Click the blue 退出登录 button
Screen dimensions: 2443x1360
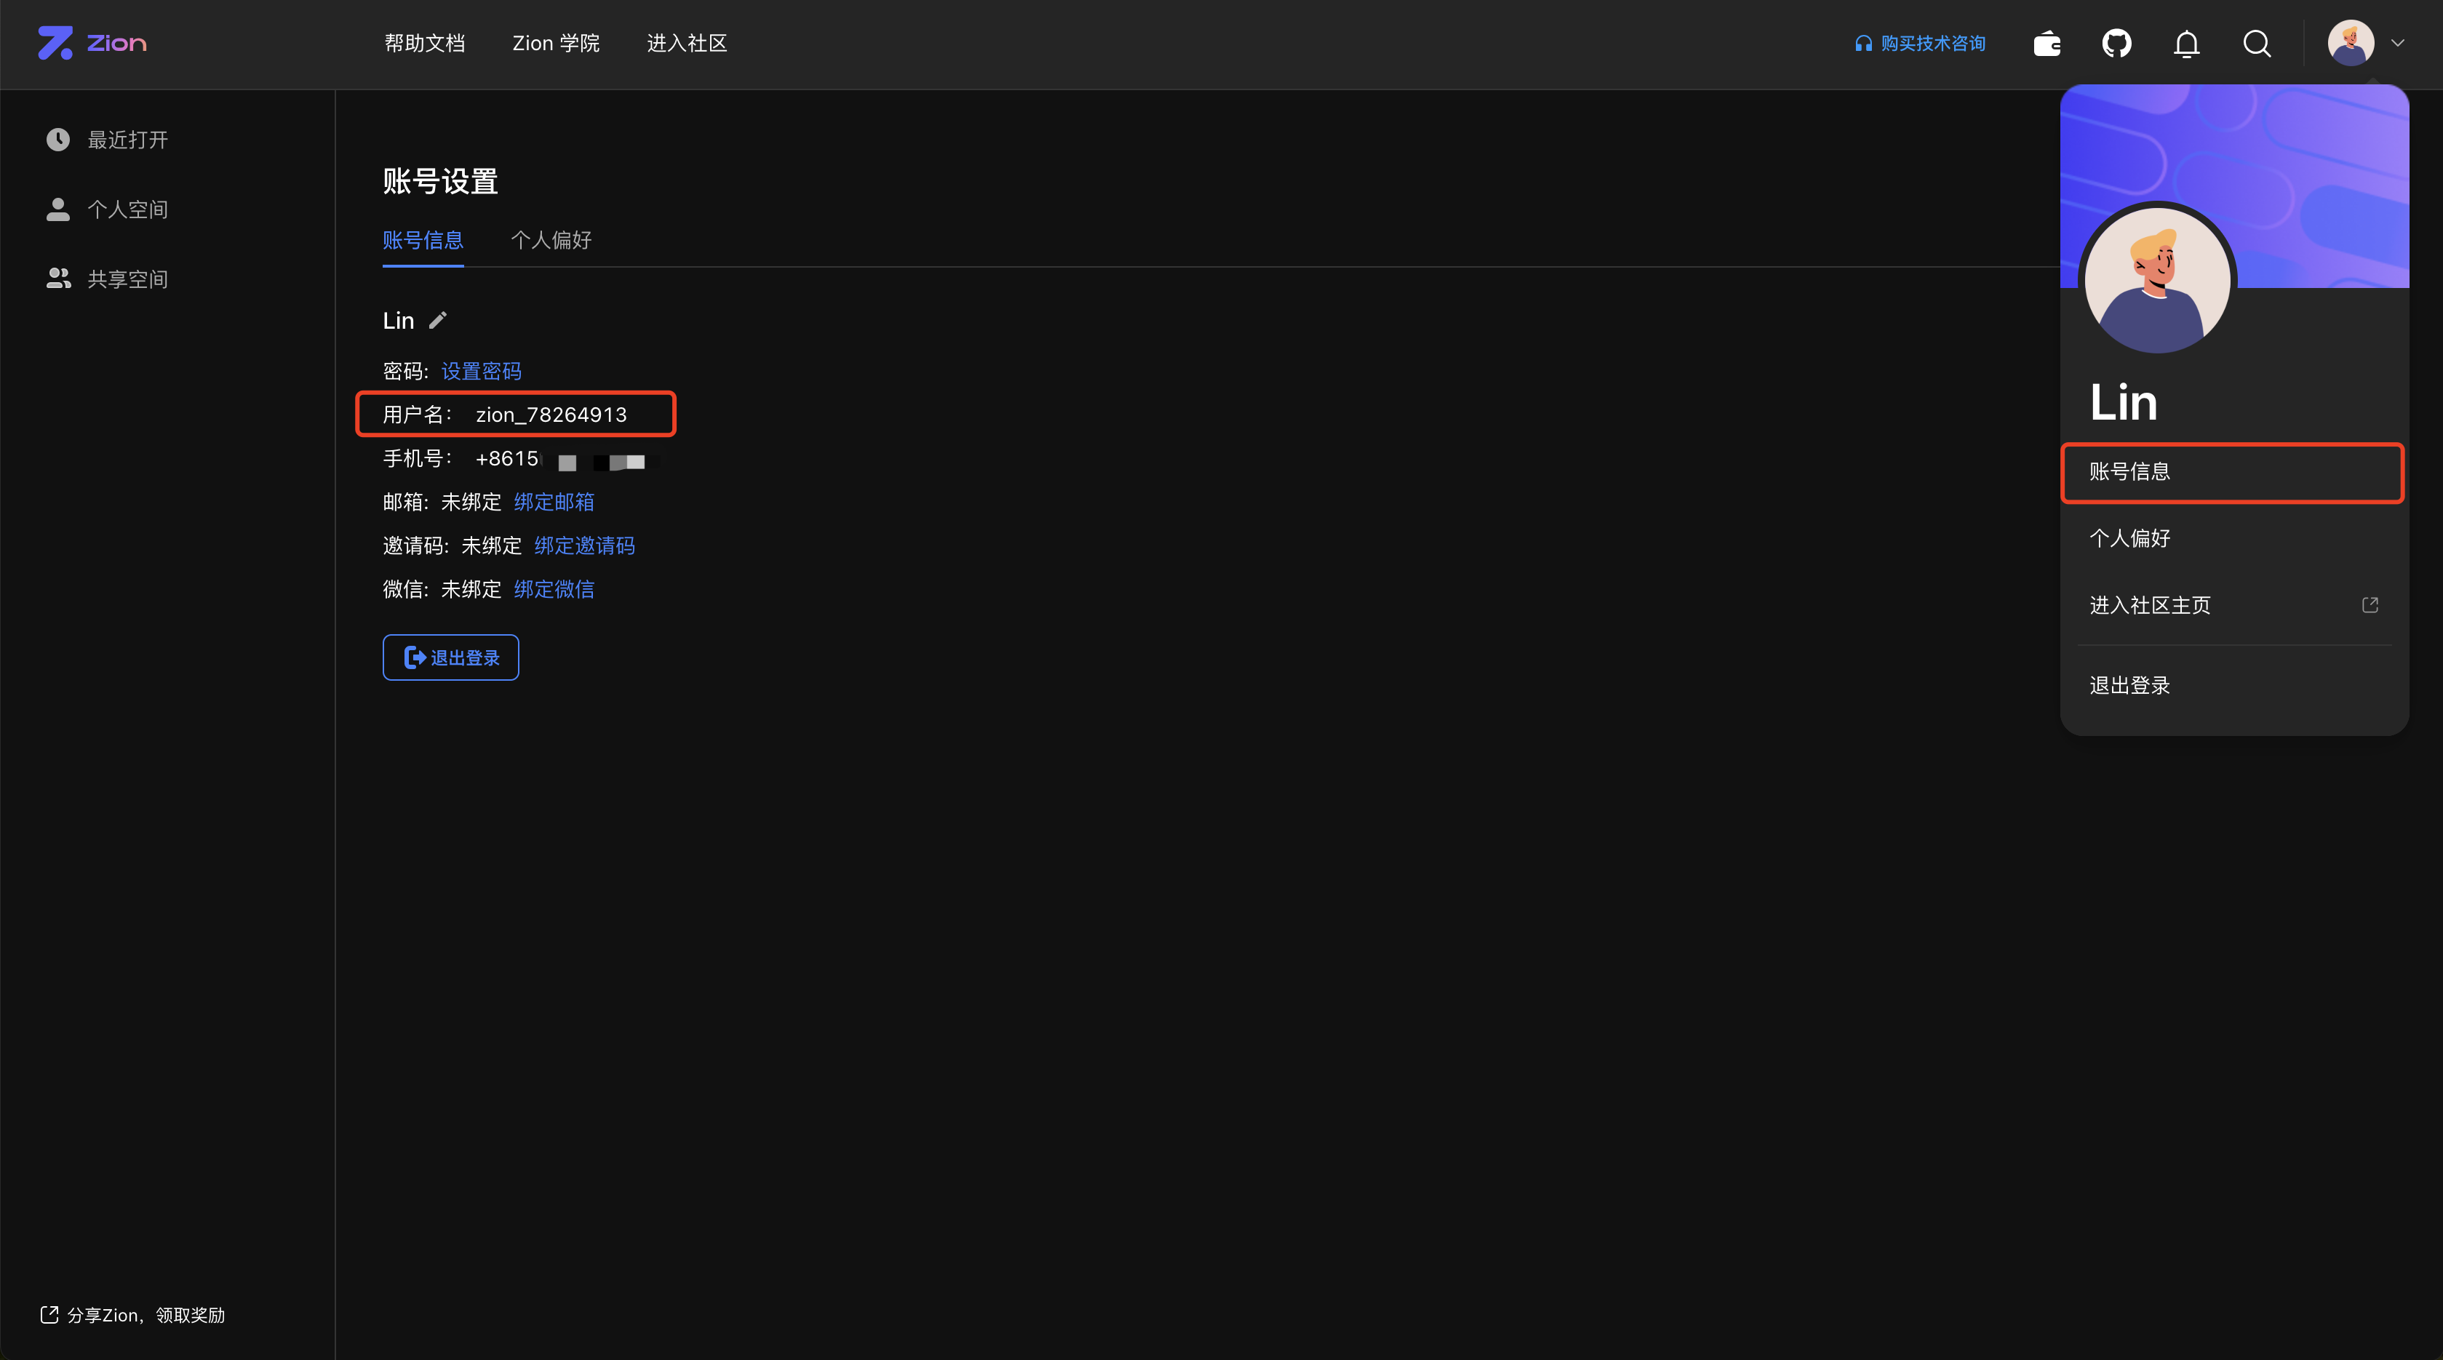450,657
